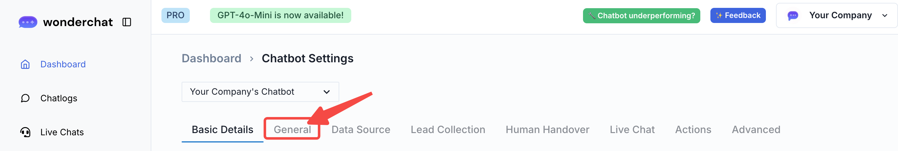
Task: Collapse the sidebar panel icon
Action: pyautogui.click(x=126, y=22)
